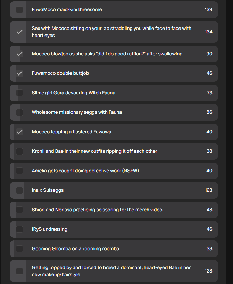This screenshot has width=233, height=284.
Task: Click the 73 vote count for Slime girl Gura
Action: point(209,93)
